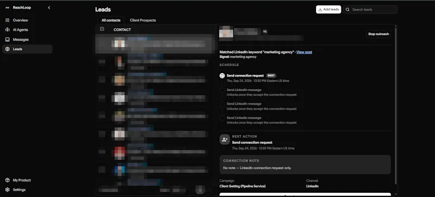This screenshot has height=197, width=435.
Task: Click the detail panel's vertical scrollbar
Action: point(396,105)
